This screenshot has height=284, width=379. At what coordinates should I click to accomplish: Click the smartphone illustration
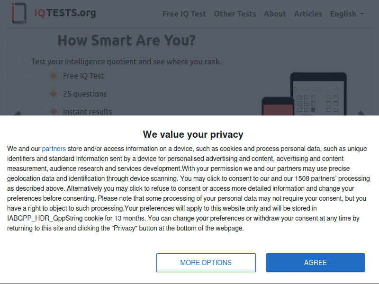[278, 106]
